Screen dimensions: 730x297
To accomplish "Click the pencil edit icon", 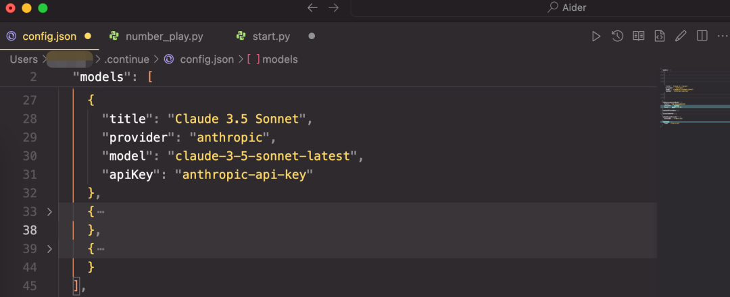I will tap(681, 36).
